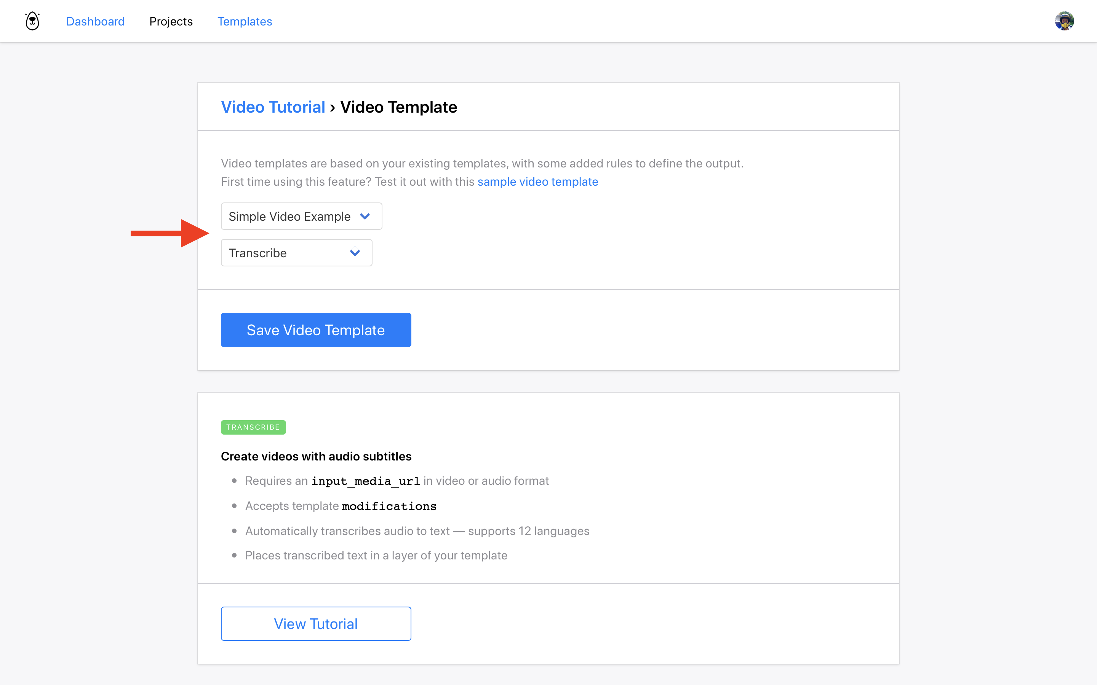Click the bear logo icon
The width and height of the screenshot is (1097, 685).
tap(32, 21)
